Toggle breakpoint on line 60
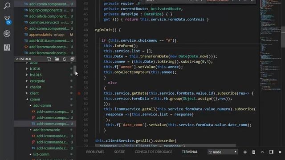285x160 pixels. tap(79, 93)
